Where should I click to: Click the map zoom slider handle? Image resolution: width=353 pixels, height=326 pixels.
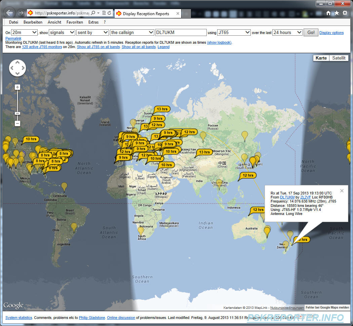(x=17, y=113)
